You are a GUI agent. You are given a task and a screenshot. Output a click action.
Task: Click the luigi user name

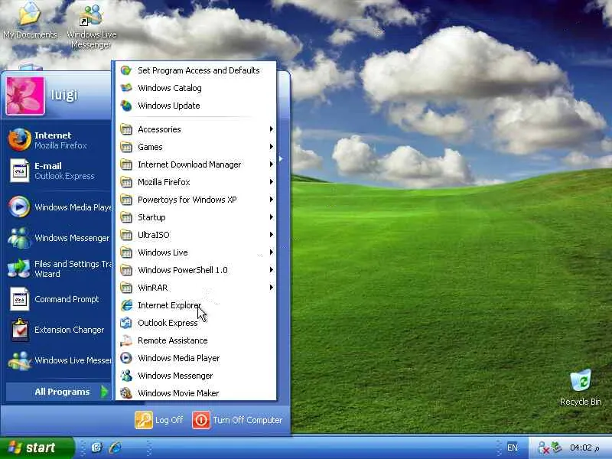pos(64,94)
